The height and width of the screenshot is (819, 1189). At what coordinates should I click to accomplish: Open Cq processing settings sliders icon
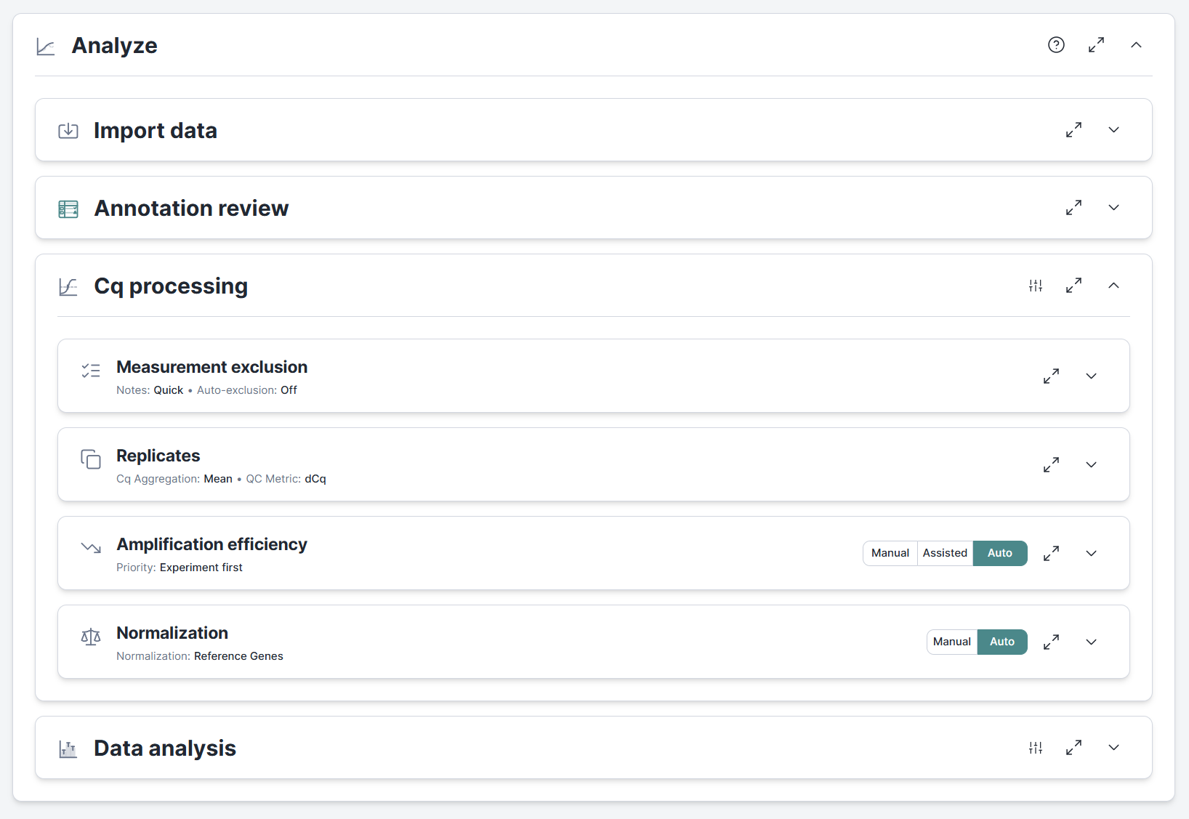coord(1036,286)
